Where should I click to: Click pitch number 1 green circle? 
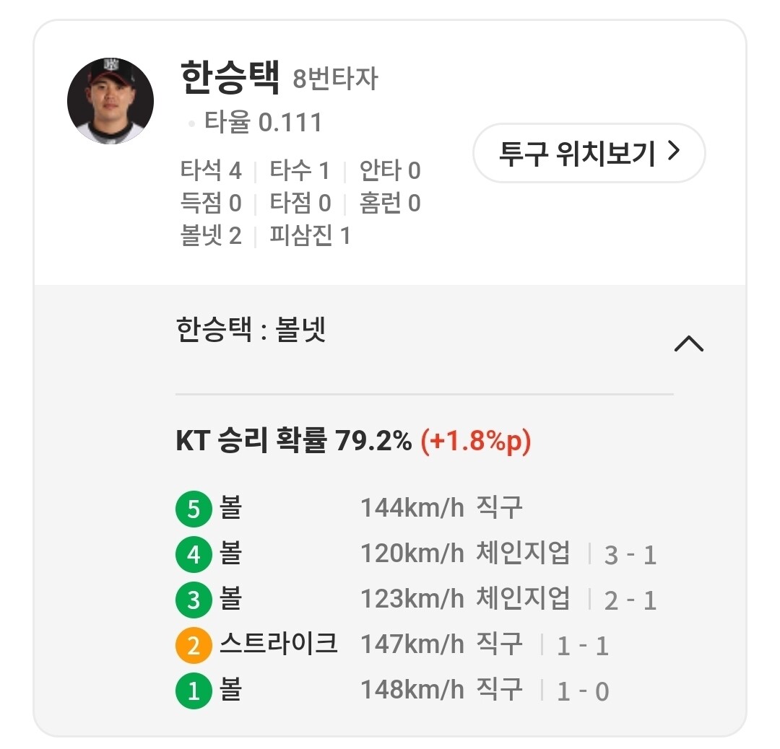193,691
